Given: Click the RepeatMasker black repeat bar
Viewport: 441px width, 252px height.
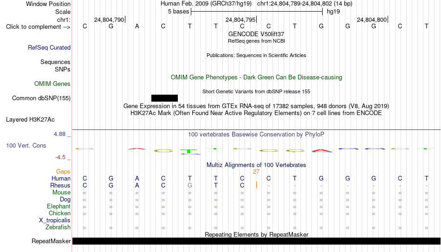Looking at the screenshot, I should tap(257, 241).
